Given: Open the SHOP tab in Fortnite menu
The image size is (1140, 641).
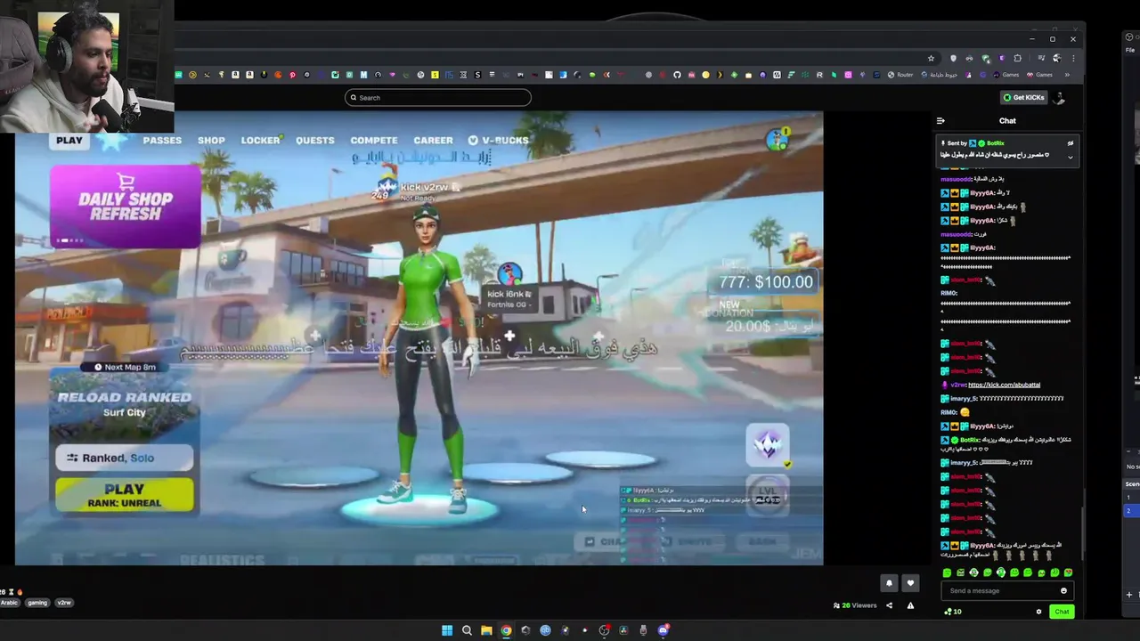Looking at the screenshot, I should [211, 141].
